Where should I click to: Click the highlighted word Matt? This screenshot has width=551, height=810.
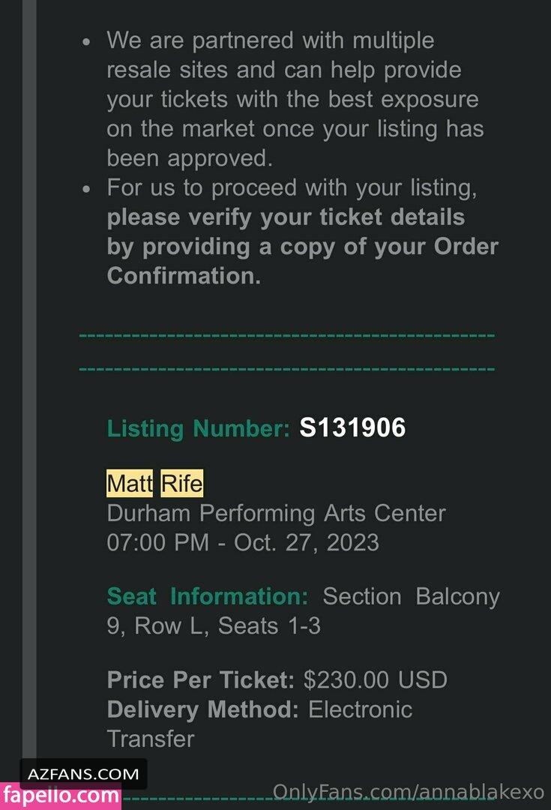click(x=130, y=484)
